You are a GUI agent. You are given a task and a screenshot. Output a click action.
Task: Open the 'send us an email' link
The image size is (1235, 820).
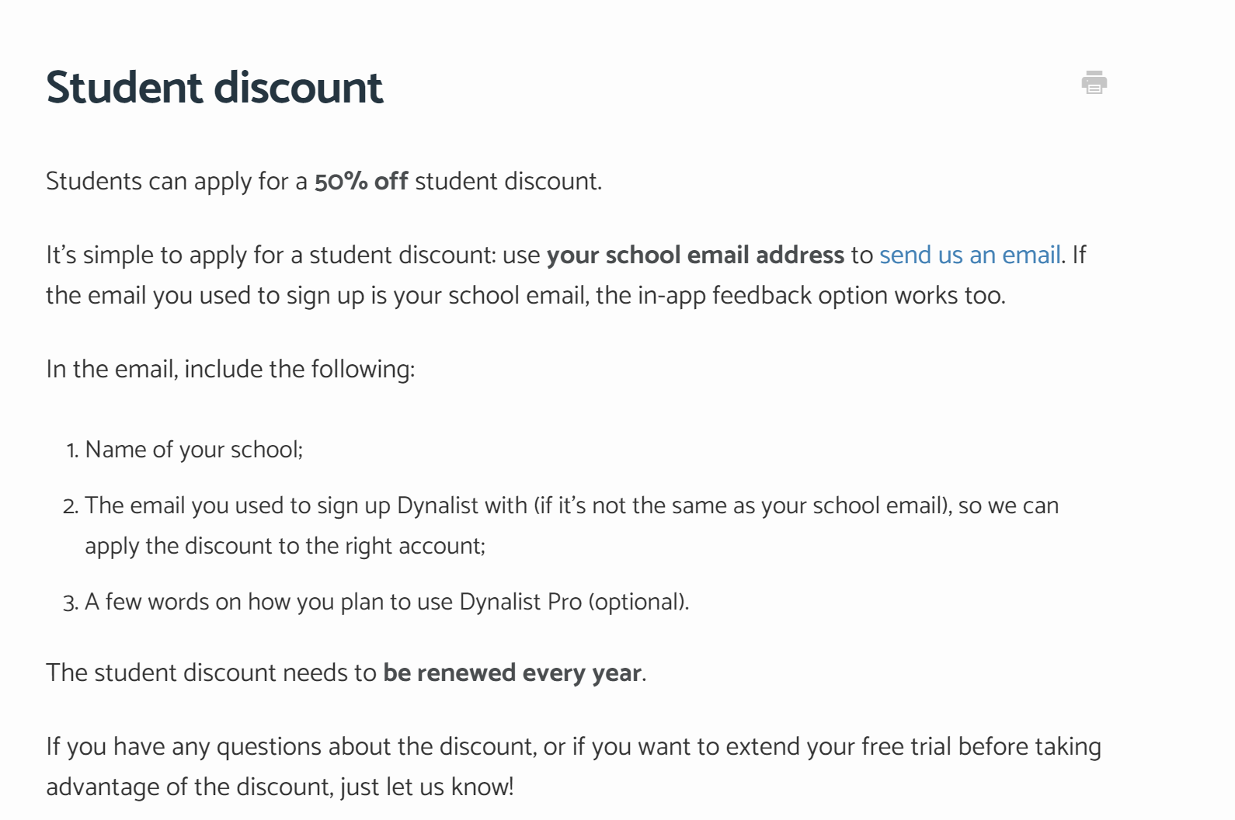[x=970, y=255]
